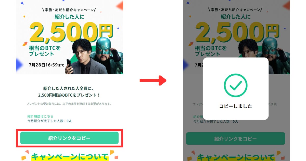306x161 pixels.
Task: Click the 7月28日16:59まで deadline text
Action: pos(46,65)
